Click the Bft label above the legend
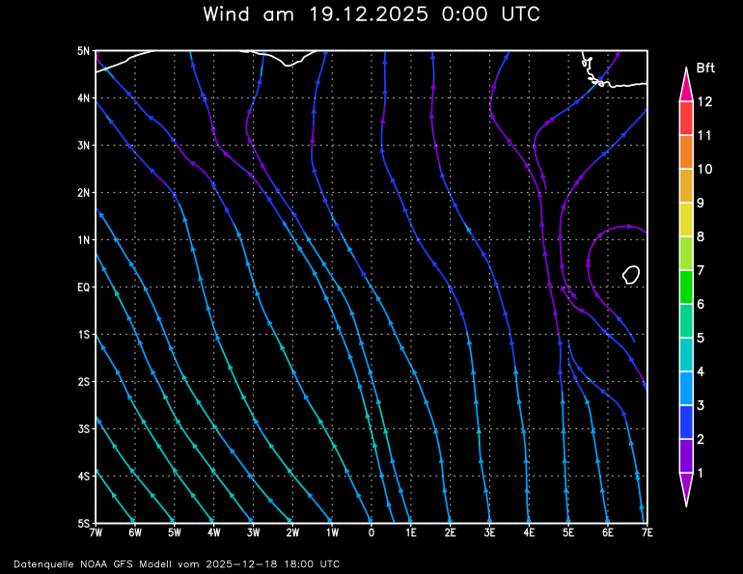Viewport: 743px width, 574px height. point(704,68)
